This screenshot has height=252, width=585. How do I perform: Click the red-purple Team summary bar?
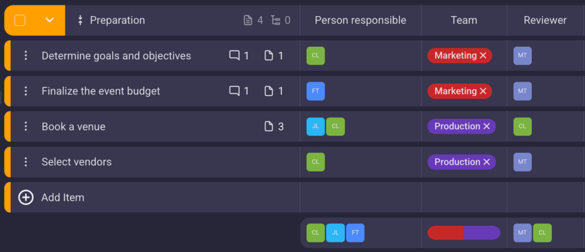tap(464, 233)
